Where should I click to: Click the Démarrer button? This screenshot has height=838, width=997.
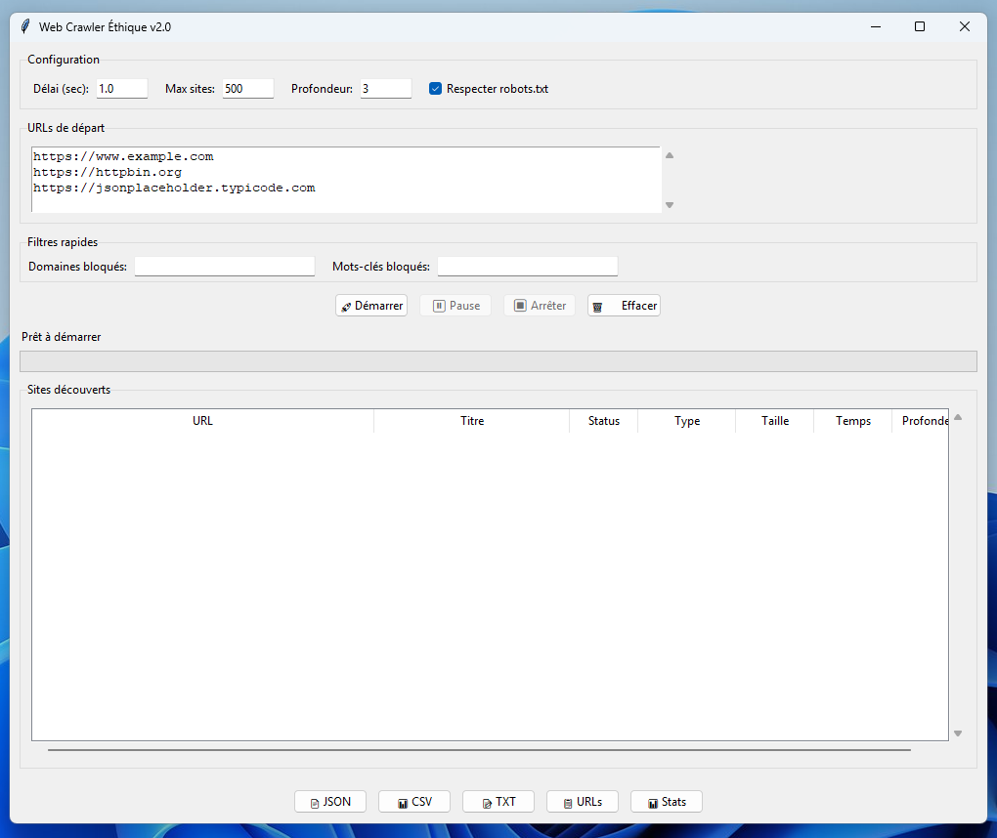click(371, 306)
